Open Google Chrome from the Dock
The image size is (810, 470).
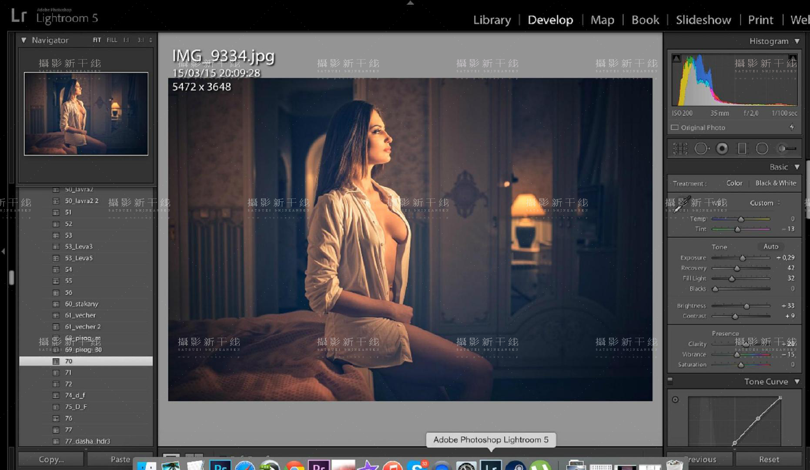(x=295, y=466)
